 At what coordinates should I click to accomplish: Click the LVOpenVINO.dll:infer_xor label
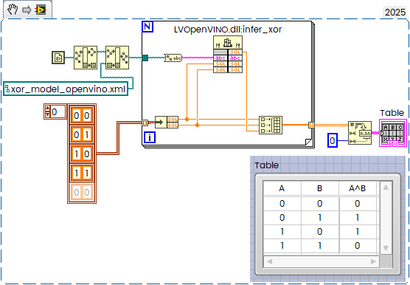click(228, 30)
